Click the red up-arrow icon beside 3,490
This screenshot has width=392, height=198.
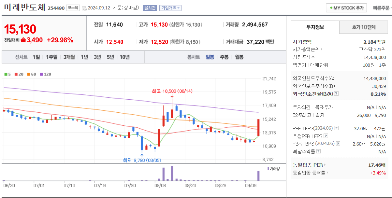pos(23,40)
